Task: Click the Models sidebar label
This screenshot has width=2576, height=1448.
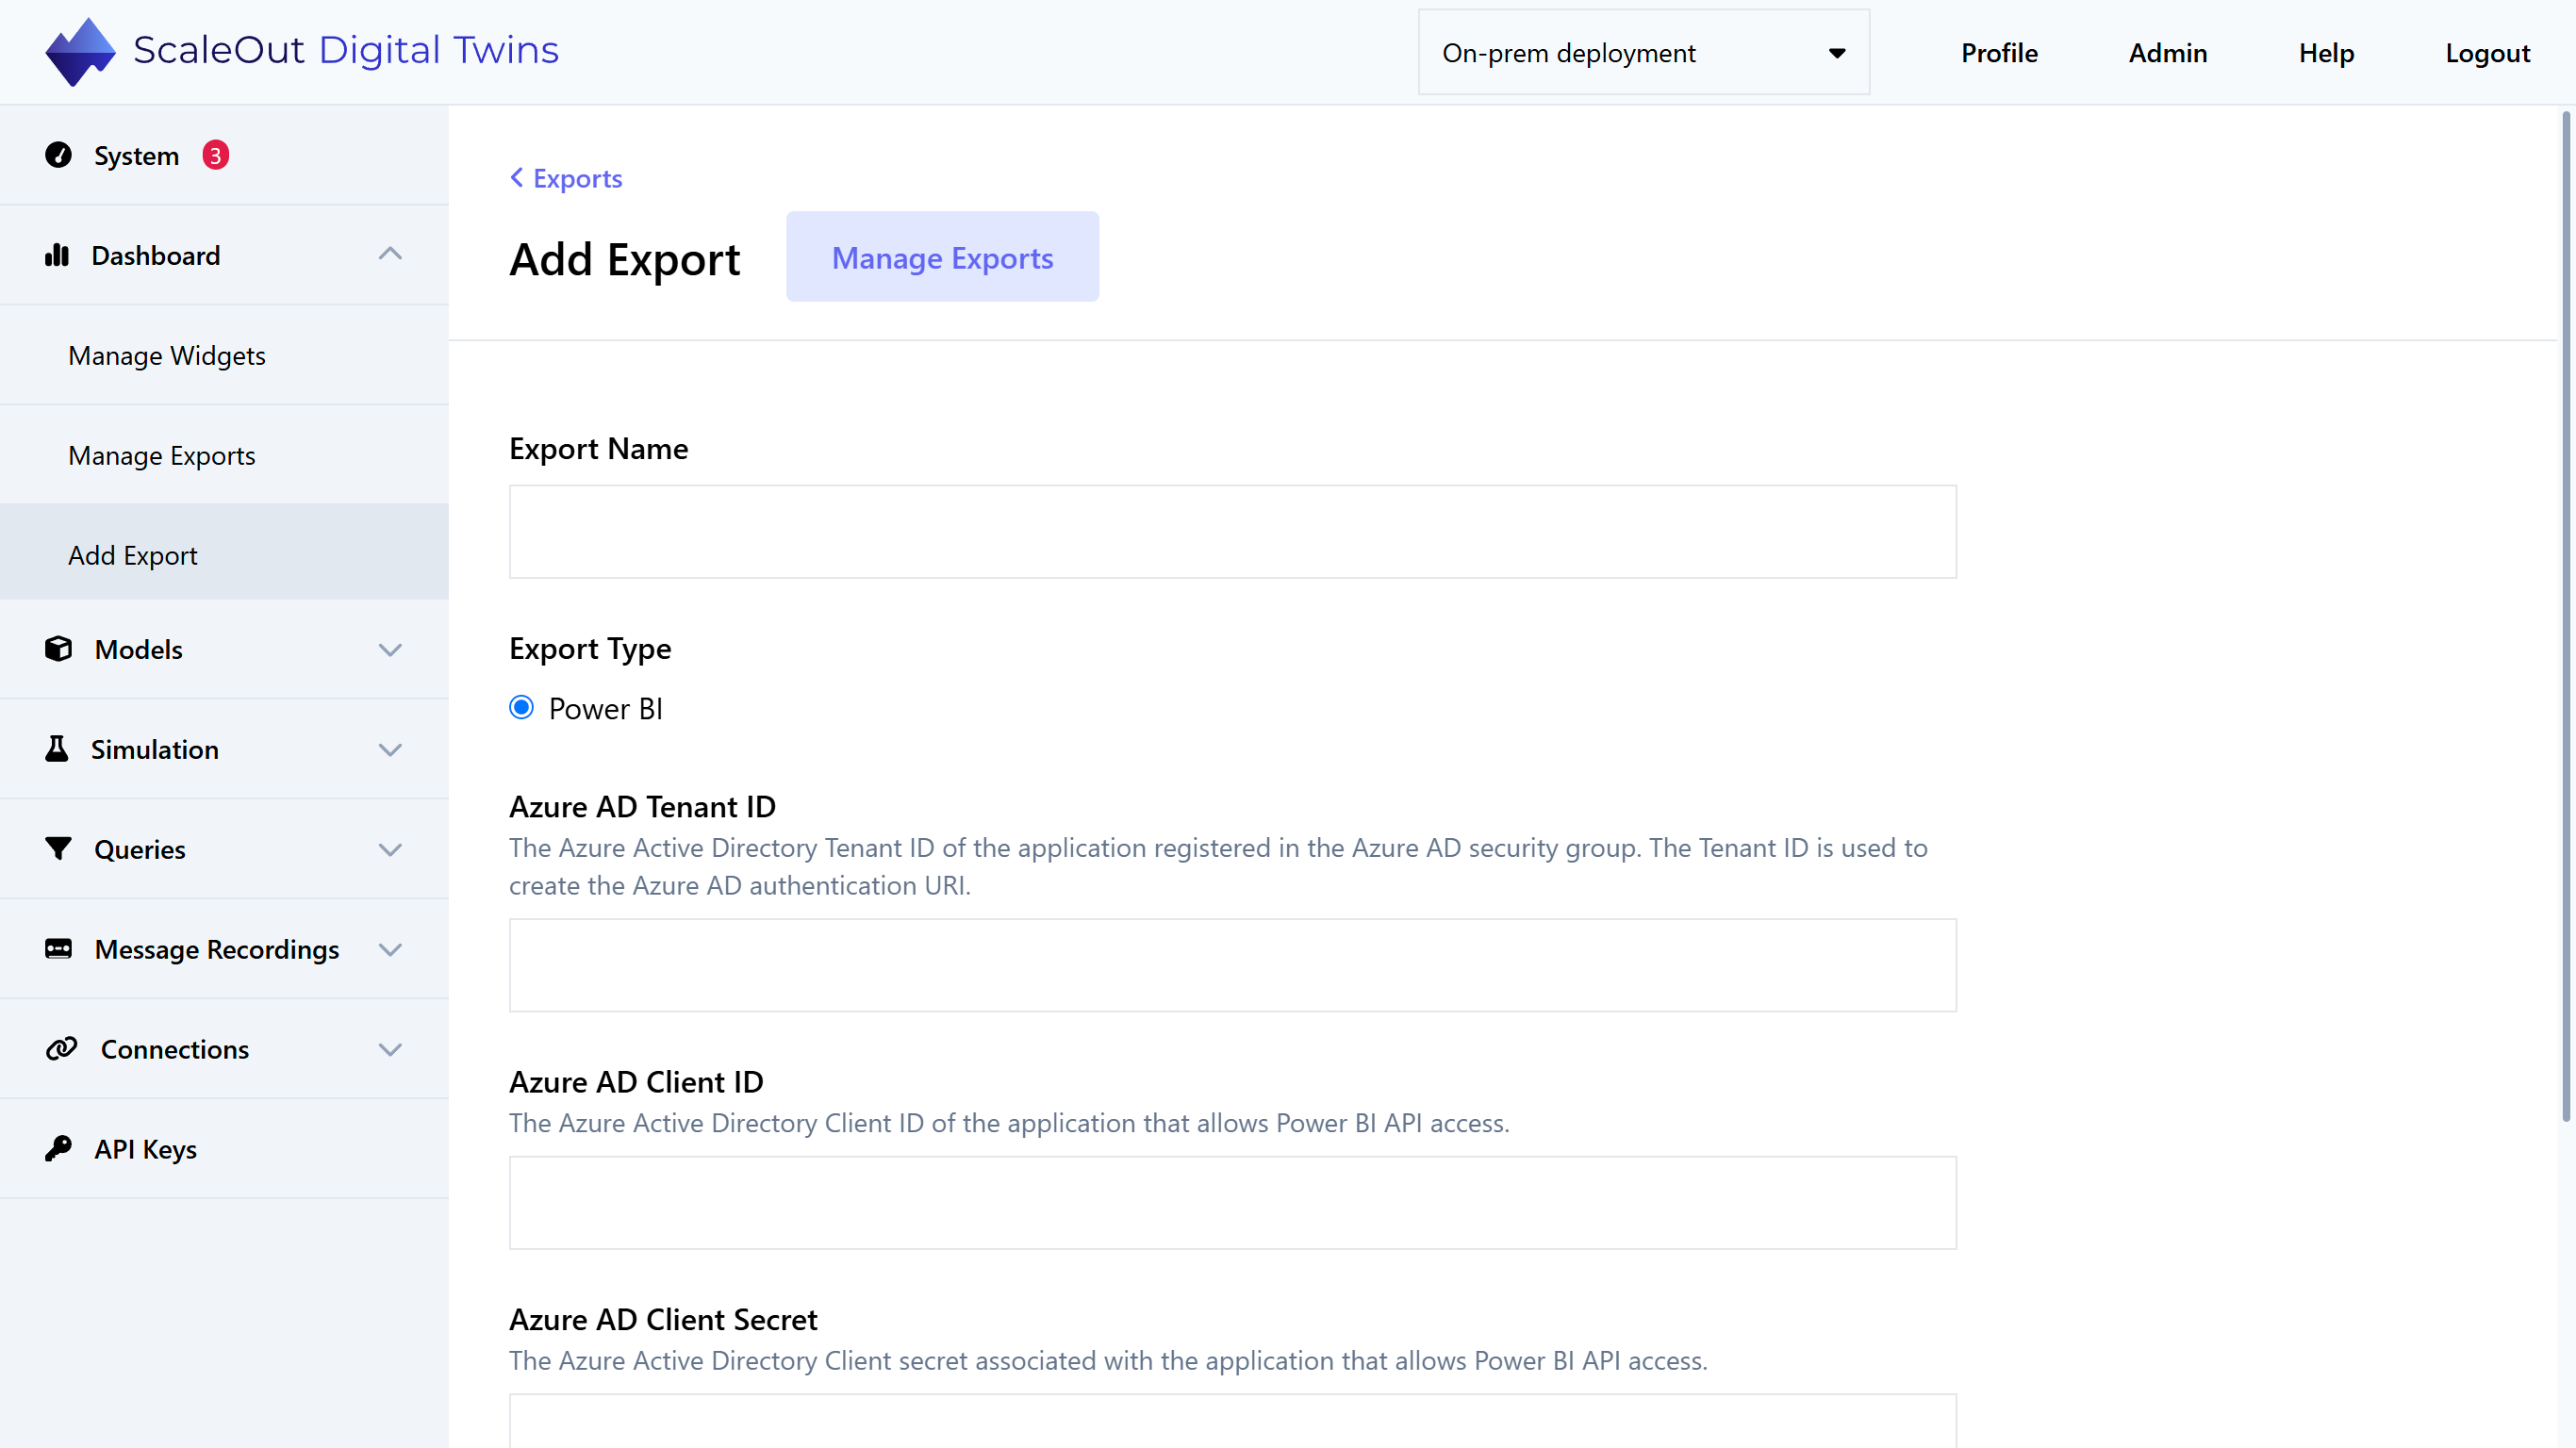Action: tap(138, 649)
